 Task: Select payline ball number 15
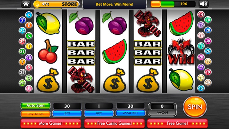click(x=201, y=88)
